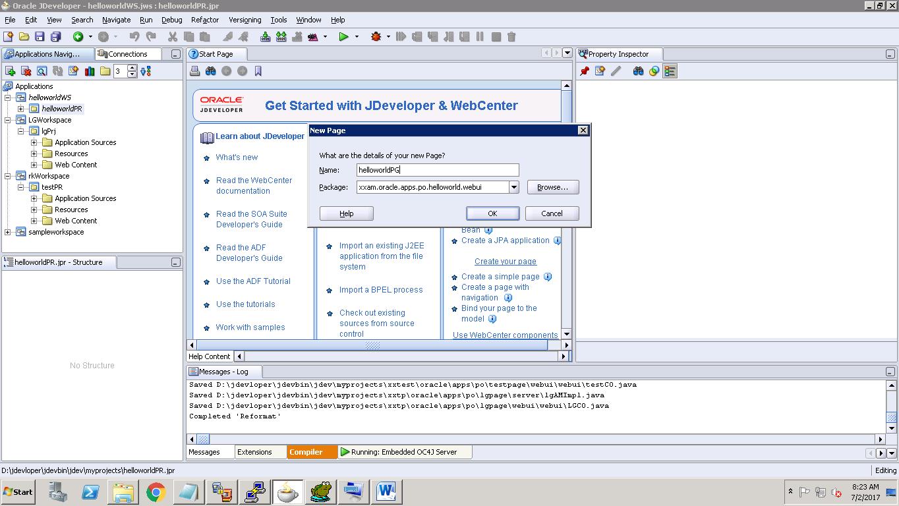Screen dimensions: 899x506
Task: Collapse the helloworldWS workspace node
Action: [x=7, y=97]
